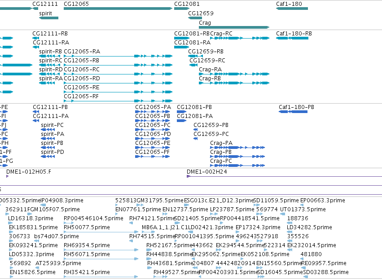Open the spirit-RD transcript label
382x279 pixels.
click(51, 70)
